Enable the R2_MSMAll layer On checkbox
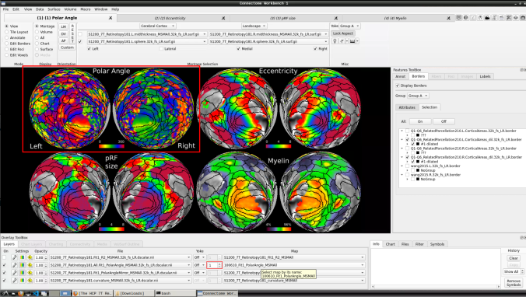526x297 pixels. (x=5, y=257)
